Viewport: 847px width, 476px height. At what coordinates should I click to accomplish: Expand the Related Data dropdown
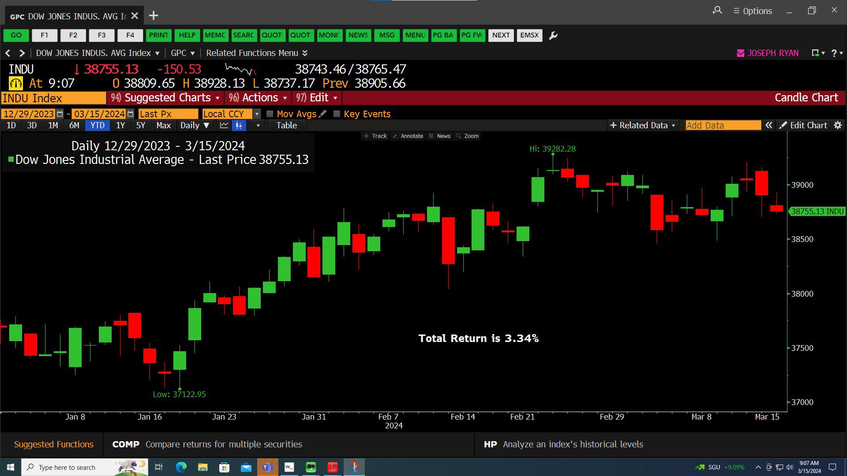[642, 126]
